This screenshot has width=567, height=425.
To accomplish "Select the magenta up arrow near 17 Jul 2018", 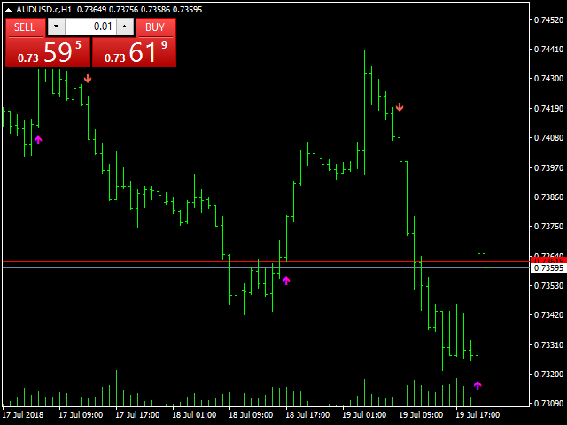I will tap(38, 140).
